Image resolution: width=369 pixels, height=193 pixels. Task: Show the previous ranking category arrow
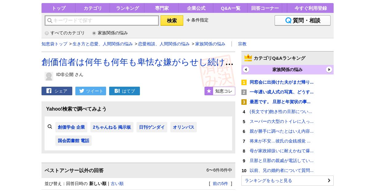246,70
